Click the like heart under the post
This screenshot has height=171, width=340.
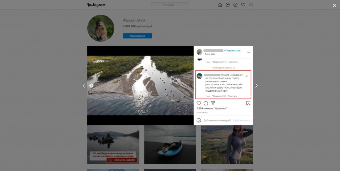pos(199,103)
